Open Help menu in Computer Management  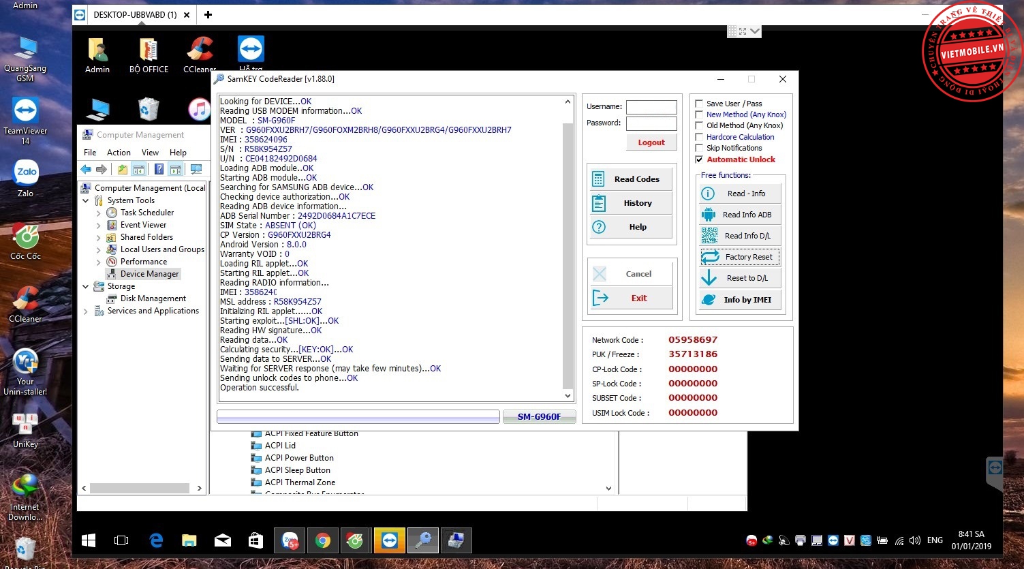click(178, 153)
